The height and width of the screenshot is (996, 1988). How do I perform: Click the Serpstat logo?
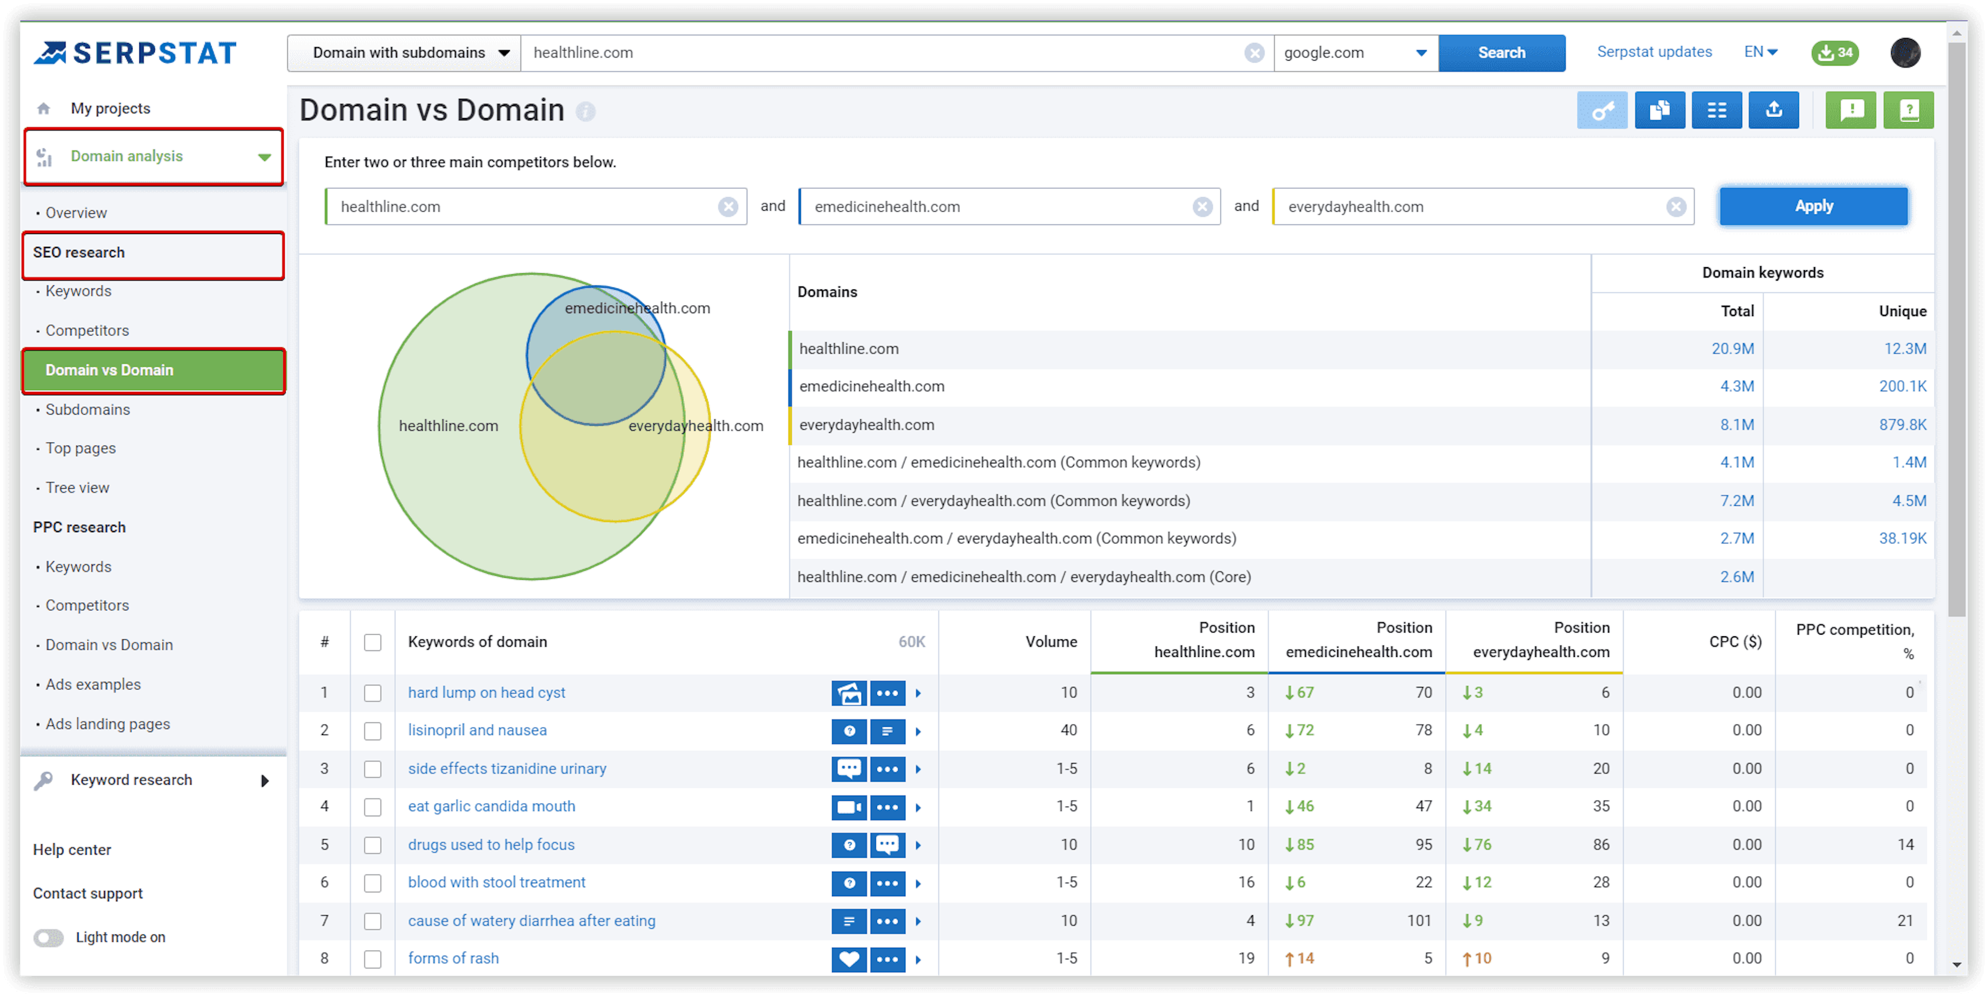[x=135, y=52]
